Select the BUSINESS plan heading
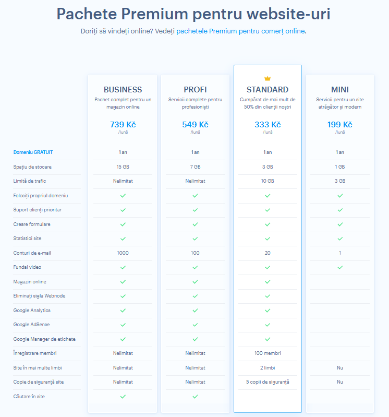 (123, 90)
